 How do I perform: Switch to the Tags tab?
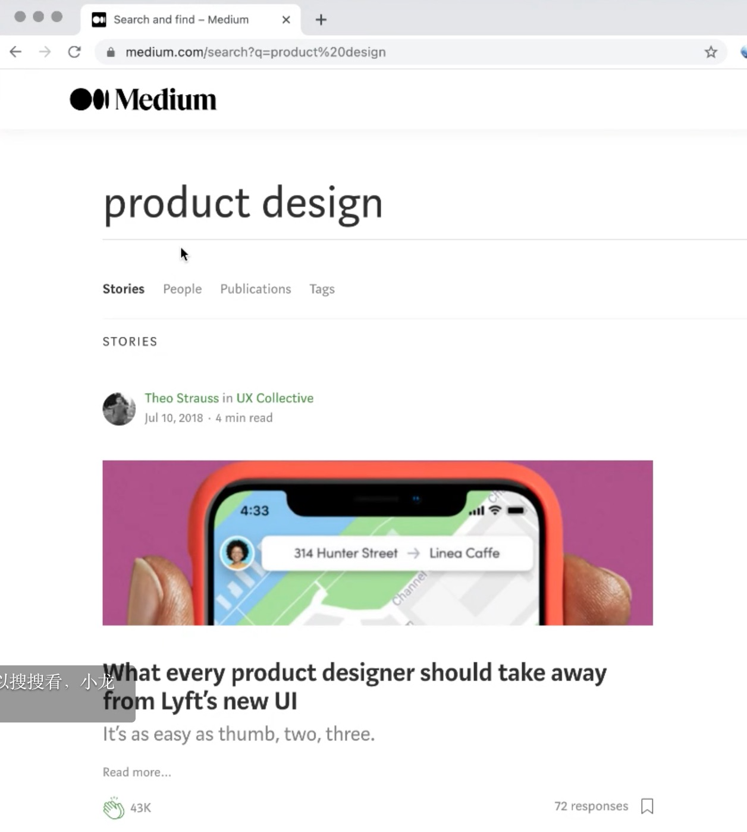pyautogui.click(x=322, y=289)
